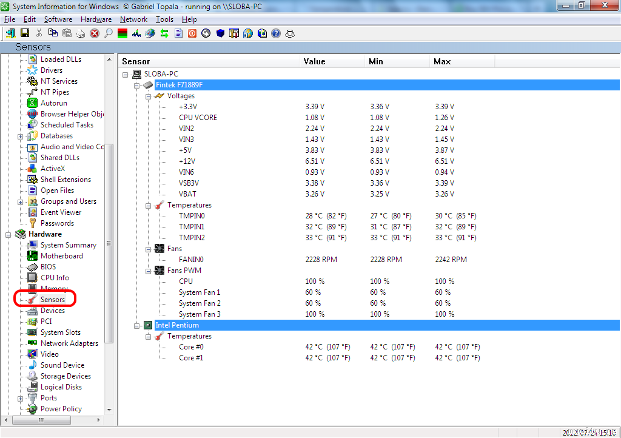Collapse the Voltages group

(x=148, y=96)
